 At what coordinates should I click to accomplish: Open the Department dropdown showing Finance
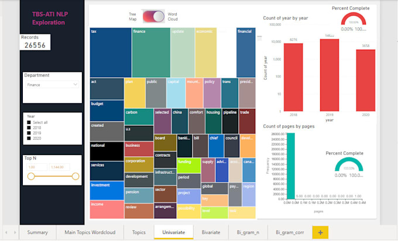52,84
